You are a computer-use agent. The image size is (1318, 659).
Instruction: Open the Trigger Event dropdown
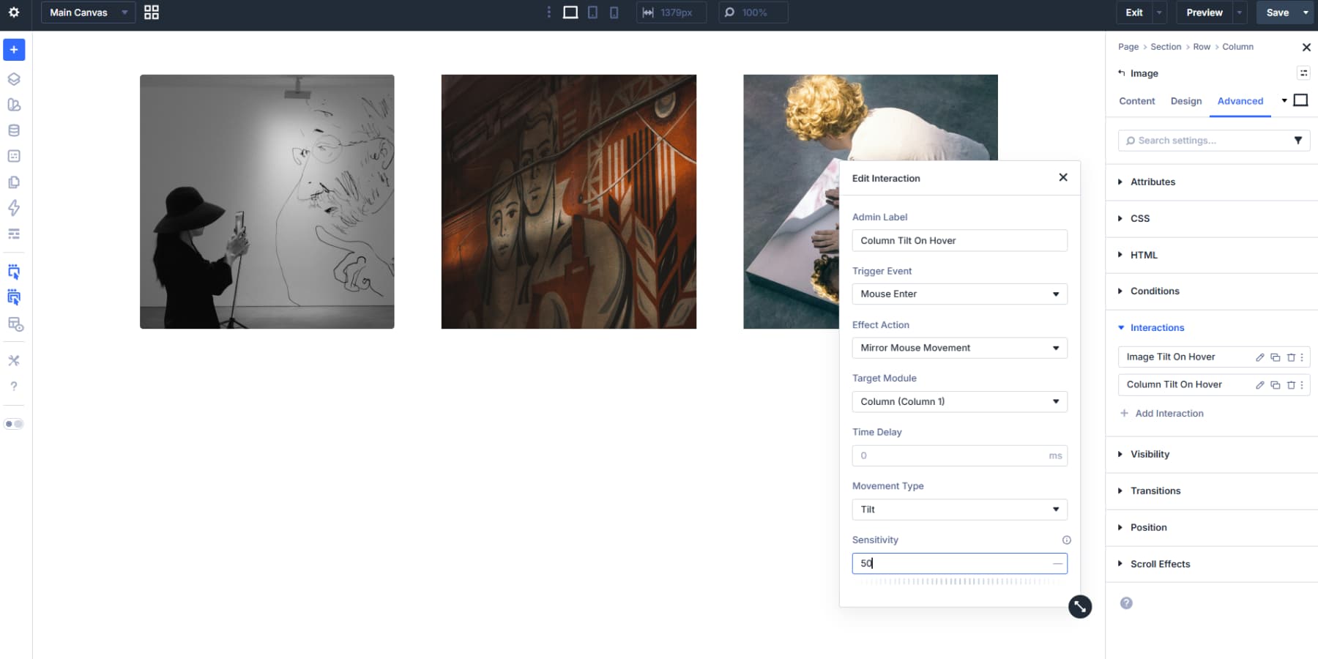[959, 294]
